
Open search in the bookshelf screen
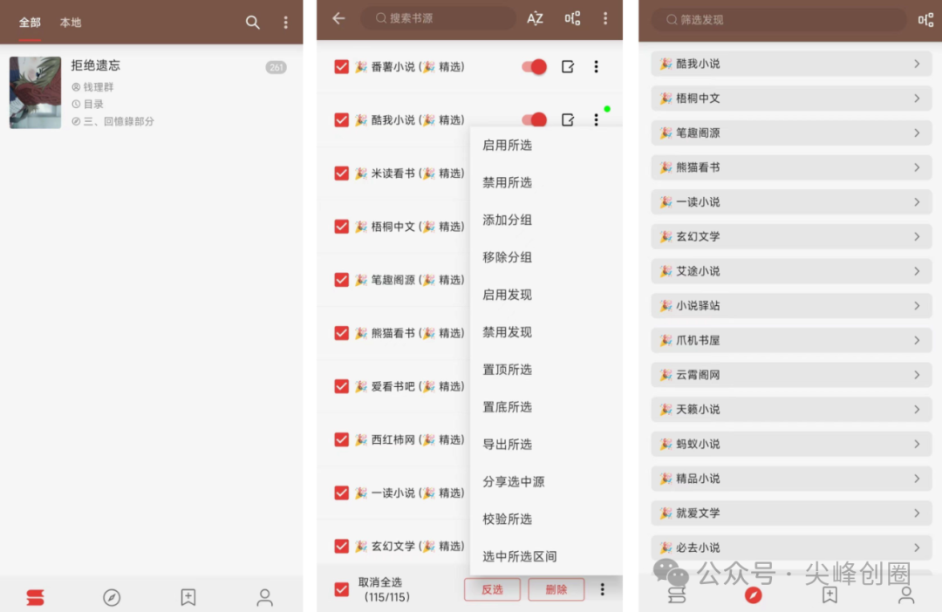coord(252,23)
